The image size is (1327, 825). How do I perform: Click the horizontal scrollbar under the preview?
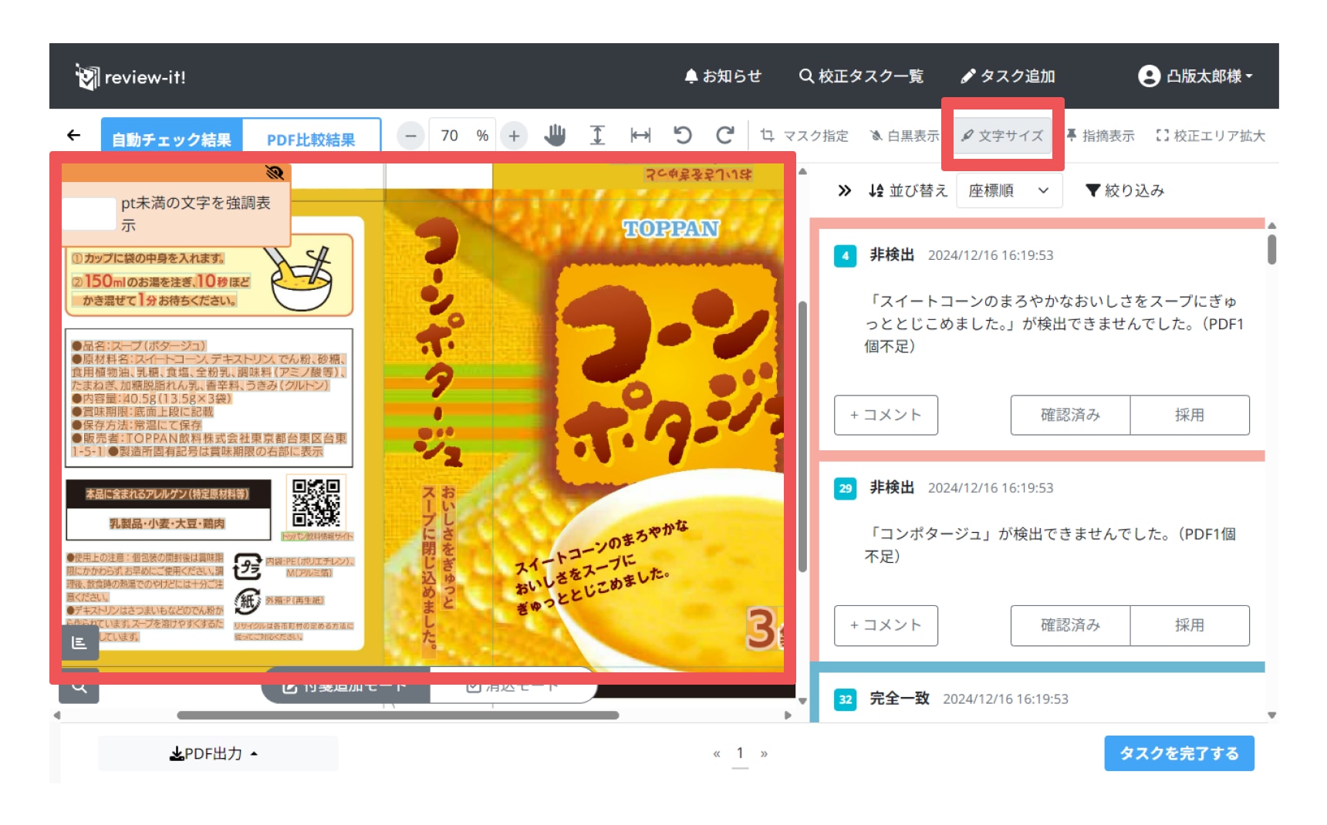[397, 716]
